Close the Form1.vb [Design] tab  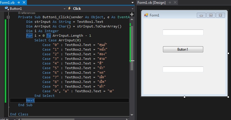175,2
